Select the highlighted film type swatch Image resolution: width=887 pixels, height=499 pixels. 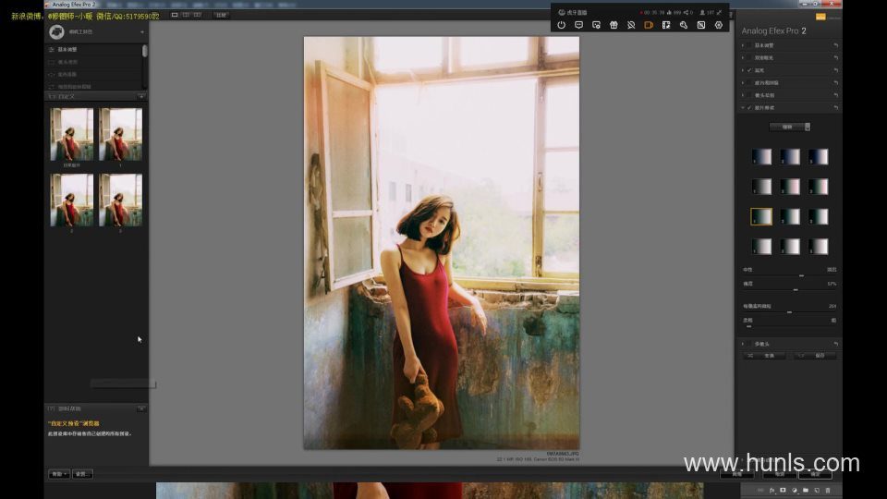point(761,216)
